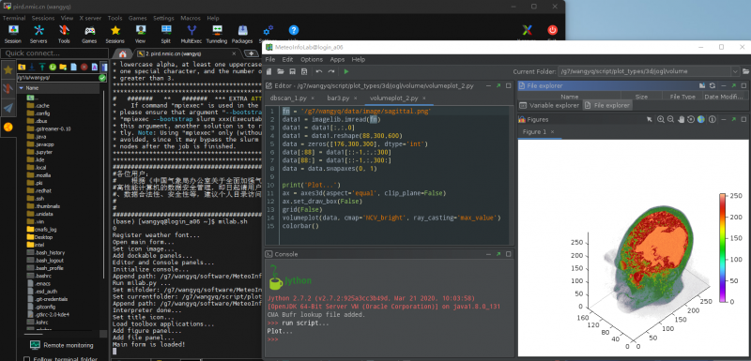Click the green refresh icon in SFTP browser
This screenshot has width=751, height=361.
tap(53, 67)
